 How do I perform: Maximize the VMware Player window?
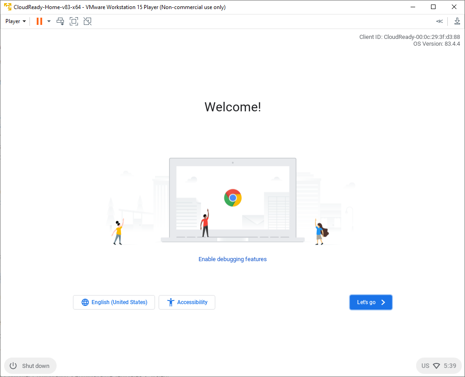pyautogui.click(x=433, y=7)
